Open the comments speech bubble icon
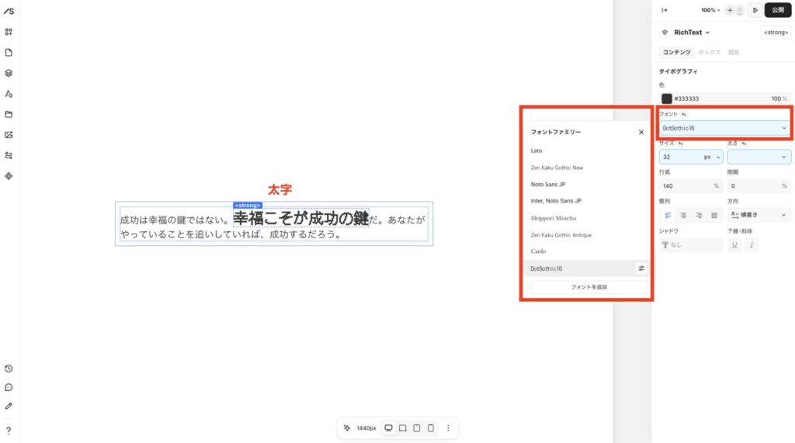This screenshot has height=443, width=795. pyautogui.click(x=9, y=387)
